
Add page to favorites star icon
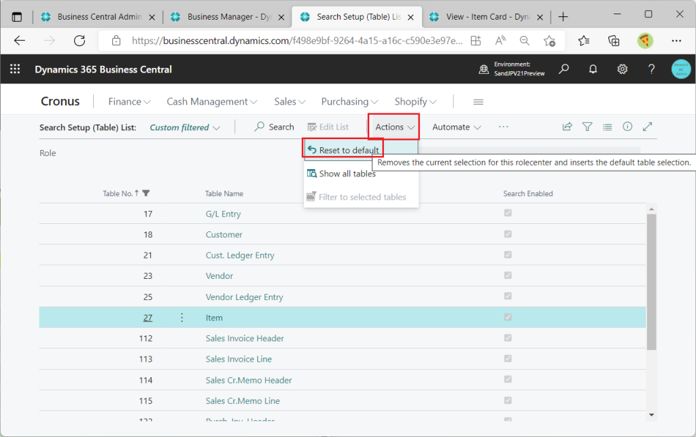549,41
